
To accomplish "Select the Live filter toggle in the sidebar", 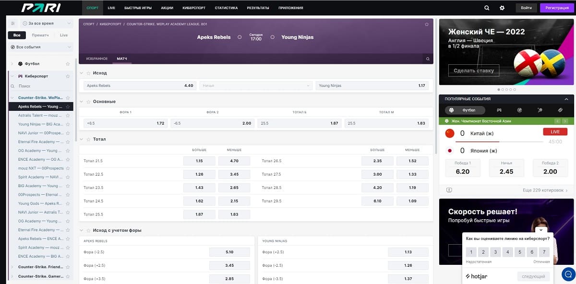I will (64, 35).
